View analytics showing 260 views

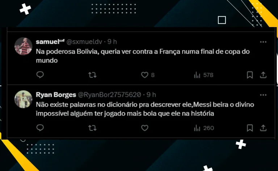point(204,128)
